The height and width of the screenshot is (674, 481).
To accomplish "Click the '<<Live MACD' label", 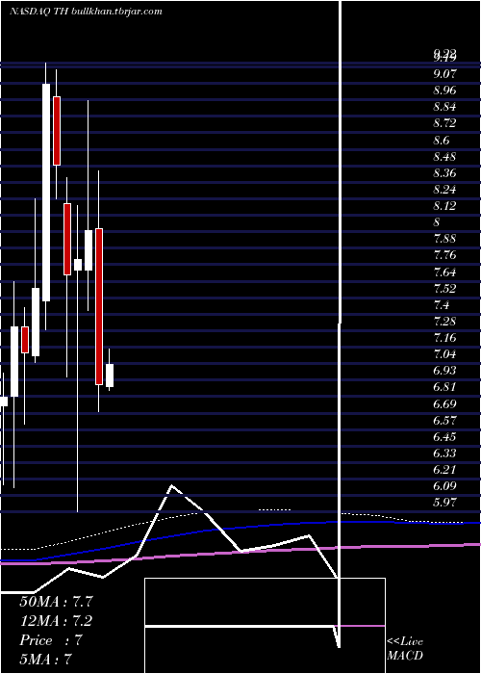I will click(405, 649).
